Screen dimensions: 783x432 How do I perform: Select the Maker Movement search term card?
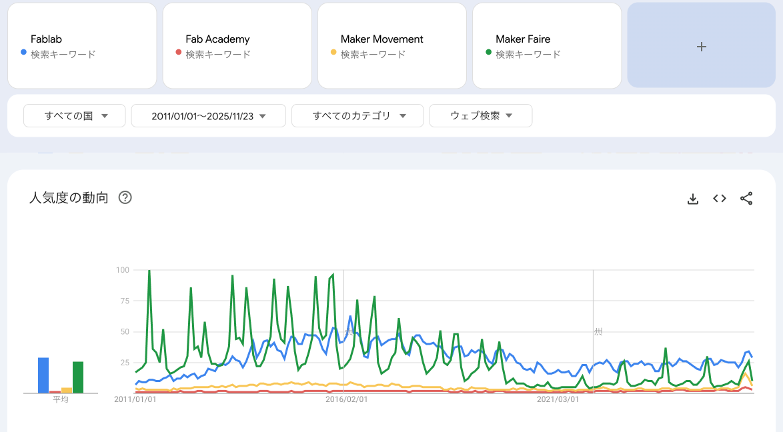391,45
